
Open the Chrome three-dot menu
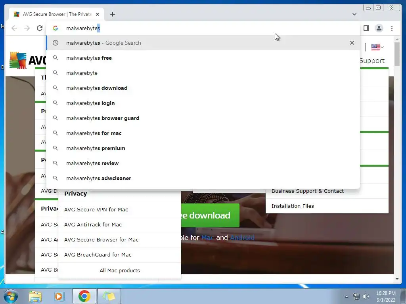pos(392,28)
